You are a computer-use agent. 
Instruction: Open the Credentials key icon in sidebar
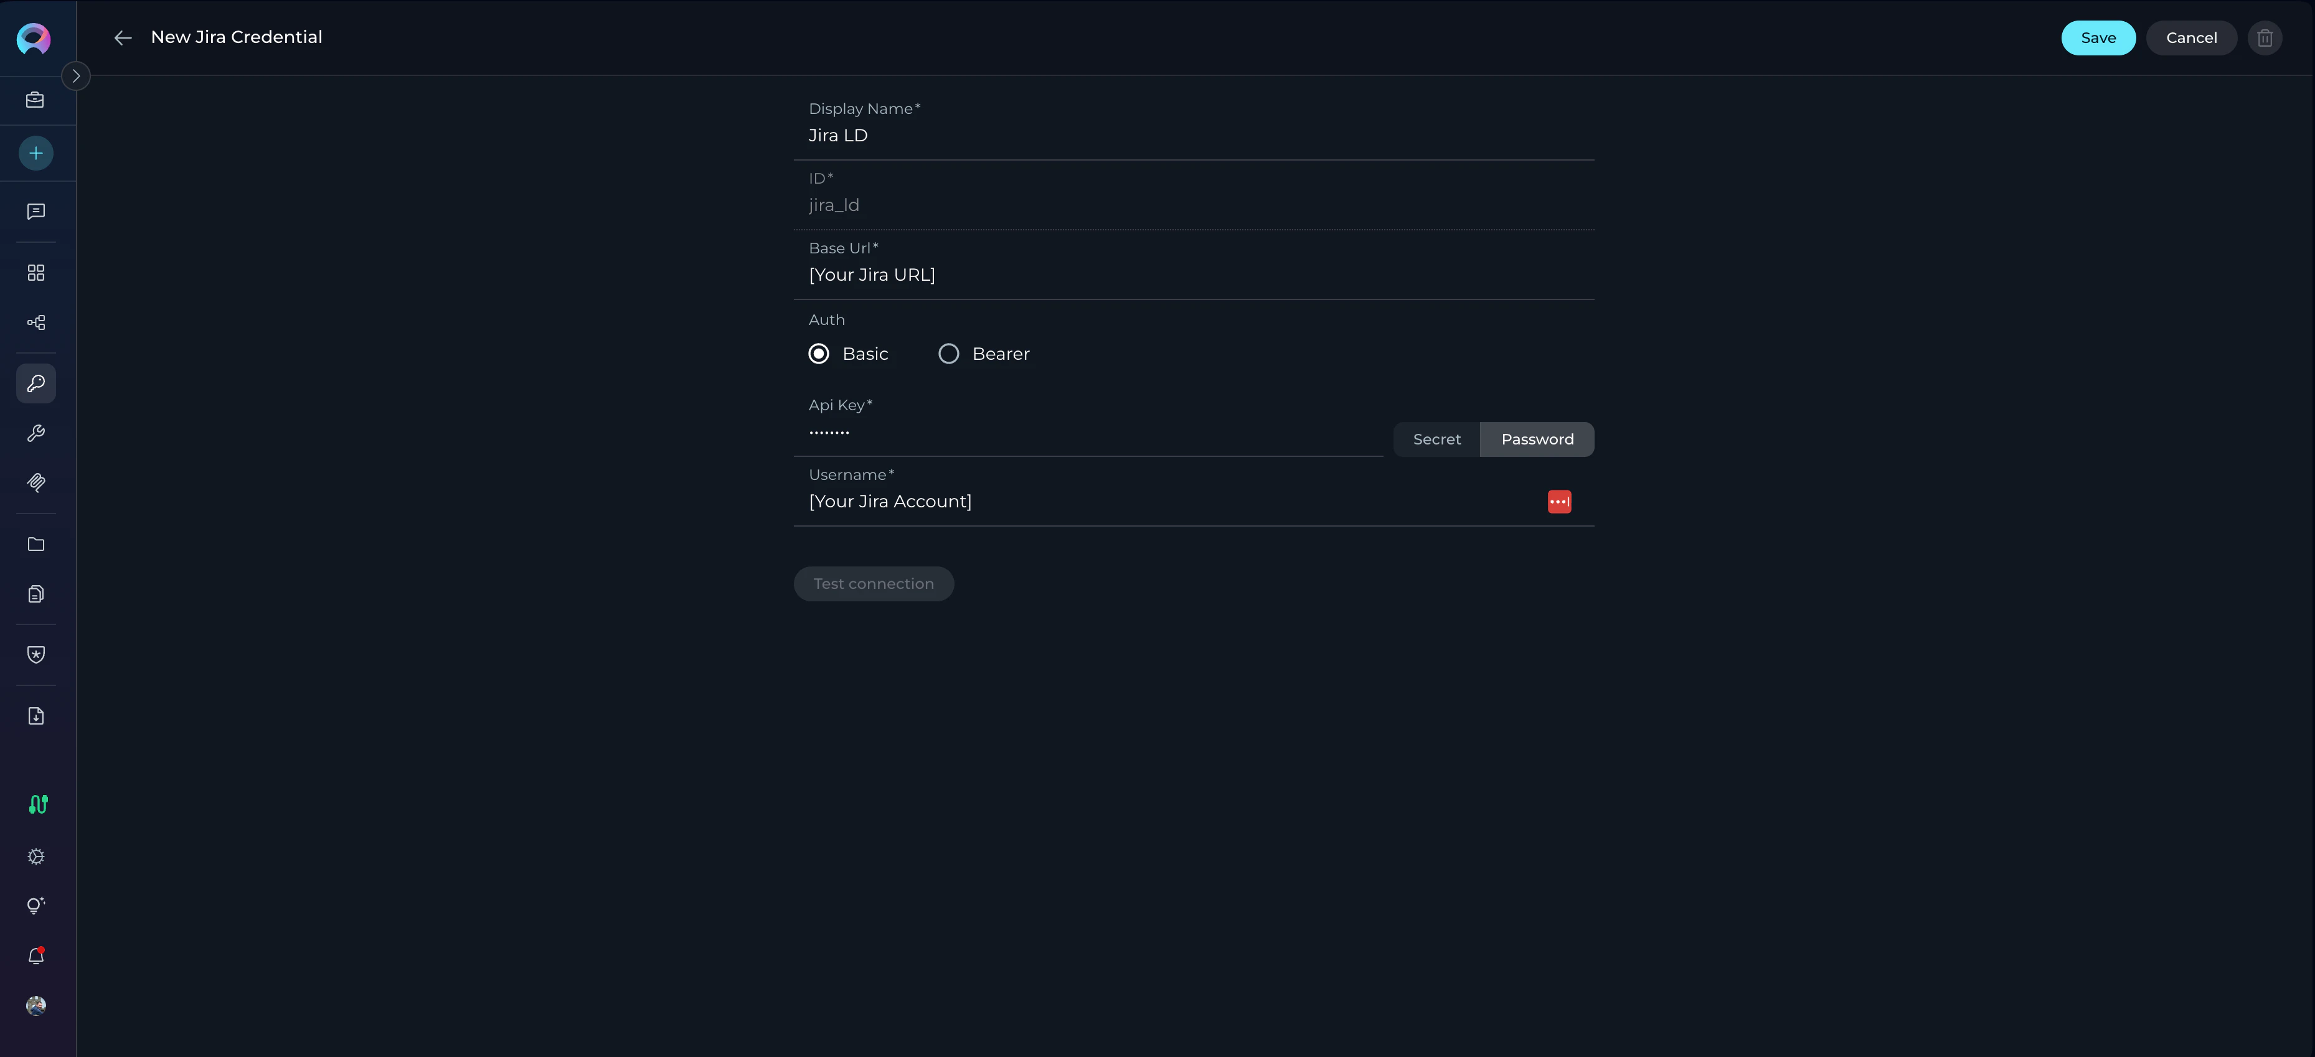36,383
